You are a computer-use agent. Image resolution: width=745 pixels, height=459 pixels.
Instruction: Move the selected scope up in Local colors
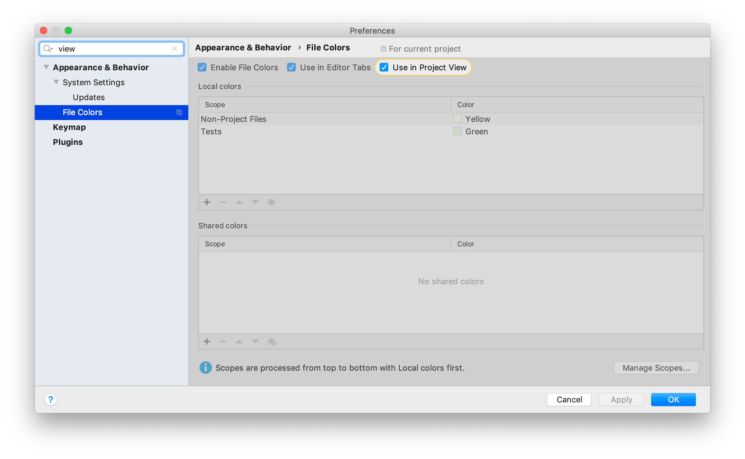click(239, 202)
